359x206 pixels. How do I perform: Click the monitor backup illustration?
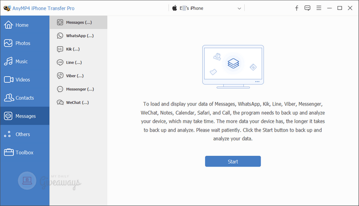pyautogui.click(x=233, y=66)
